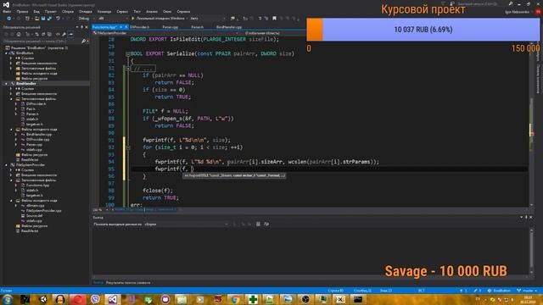Click the navigate backward toolbar icon

(x=9, y=19)
